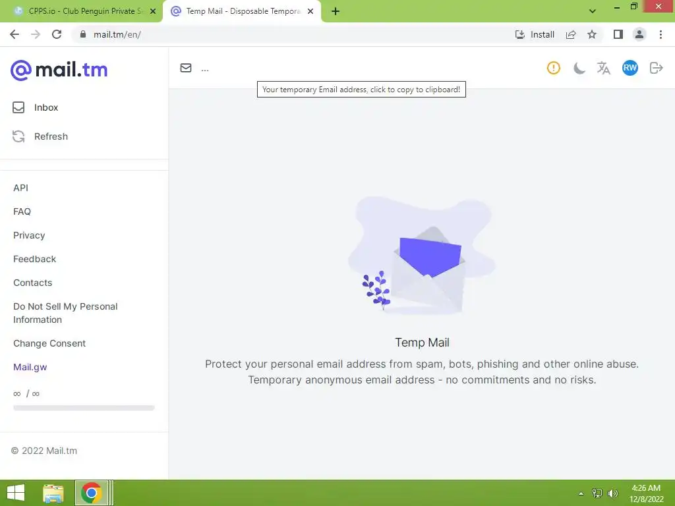
Task: Visit the Mail.gw link
Action: (x=30, y=367)
